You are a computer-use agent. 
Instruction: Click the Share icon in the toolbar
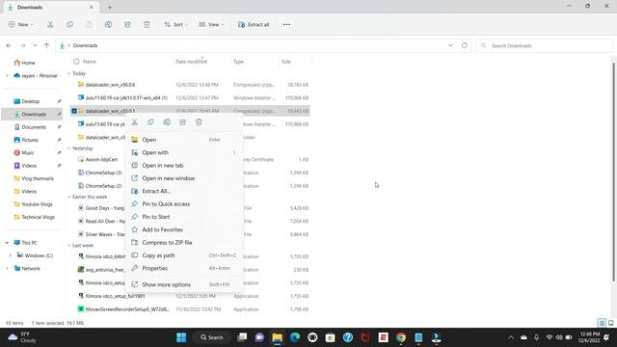[127, 24]
